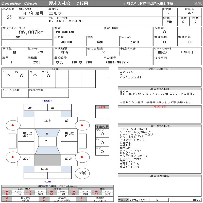This screenshot has width=203, height=203.
Task: Click the 'U2,U2 A2,P' damage code
Action: coord(27,135)
